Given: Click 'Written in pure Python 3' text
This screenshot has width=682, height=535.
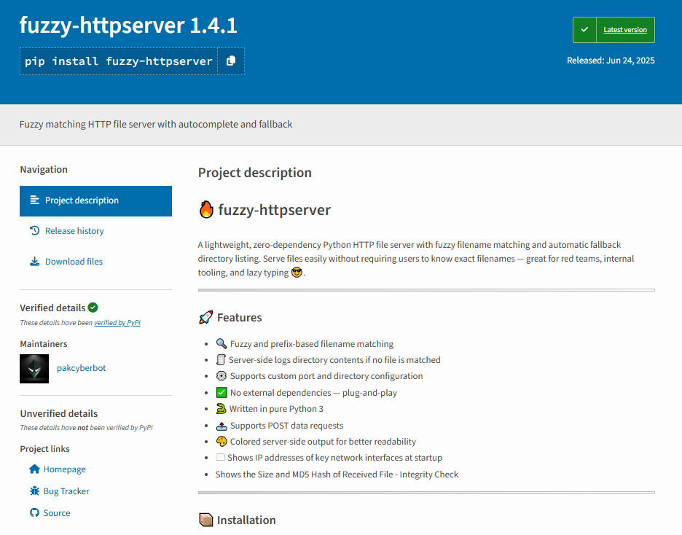Looking at the screenshot, I should tap(276, 409).
